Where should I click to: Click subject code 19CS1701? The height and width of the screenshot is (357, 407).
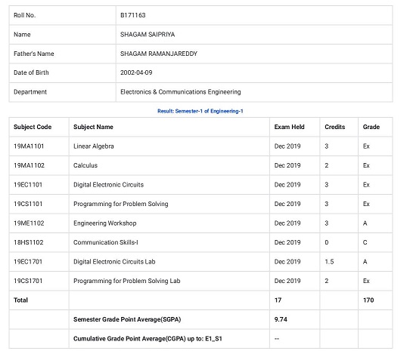pyautogui.click(x=28, y=281)
